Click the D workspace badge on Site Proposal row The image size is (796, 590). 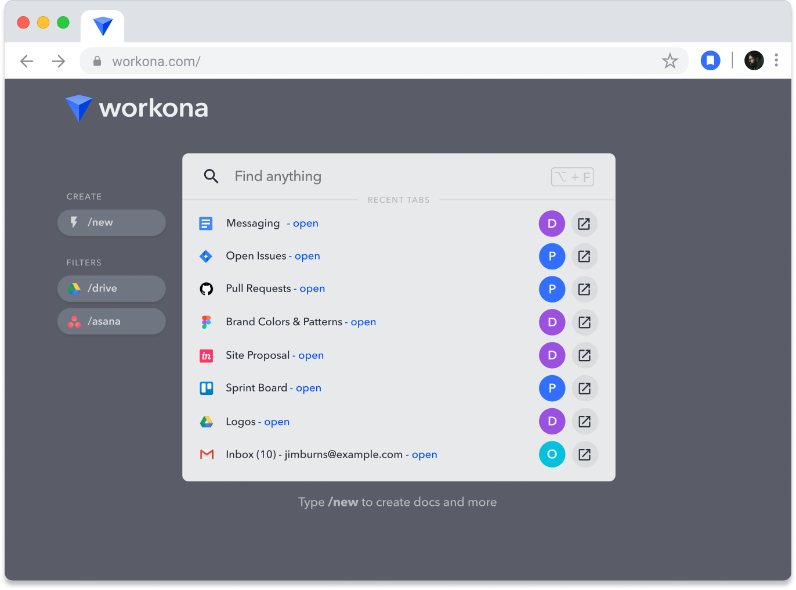click(552, 355)
